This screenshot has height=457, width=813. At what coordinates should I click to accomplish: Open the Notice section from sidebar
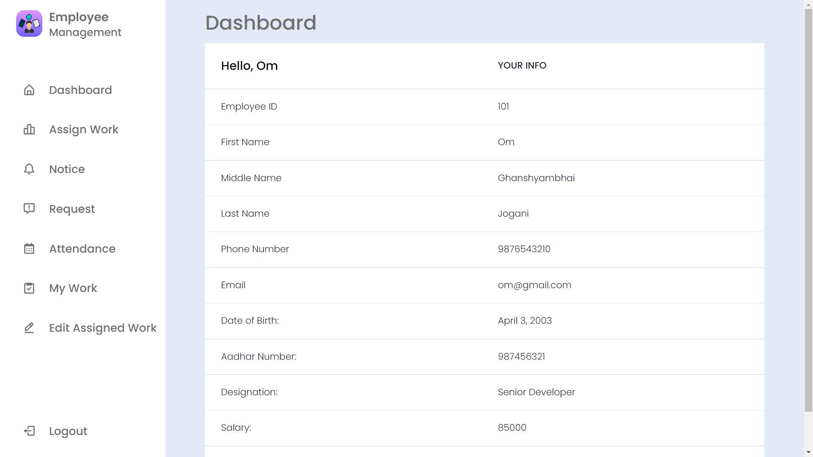[66, 169]
